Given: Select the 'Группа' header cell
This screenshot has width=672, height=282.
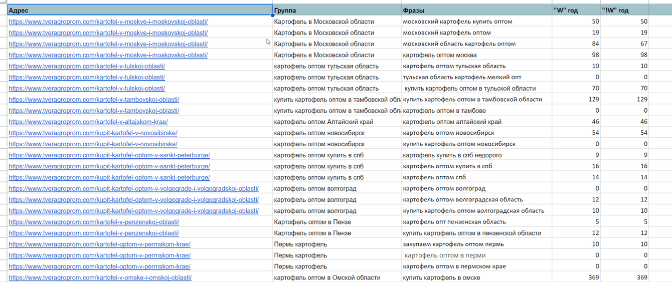Looking at the screenshot, I should click(337, 10).
